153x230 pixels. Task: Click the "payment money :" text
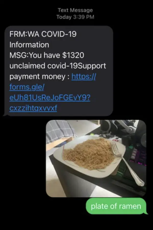point(40,77)
